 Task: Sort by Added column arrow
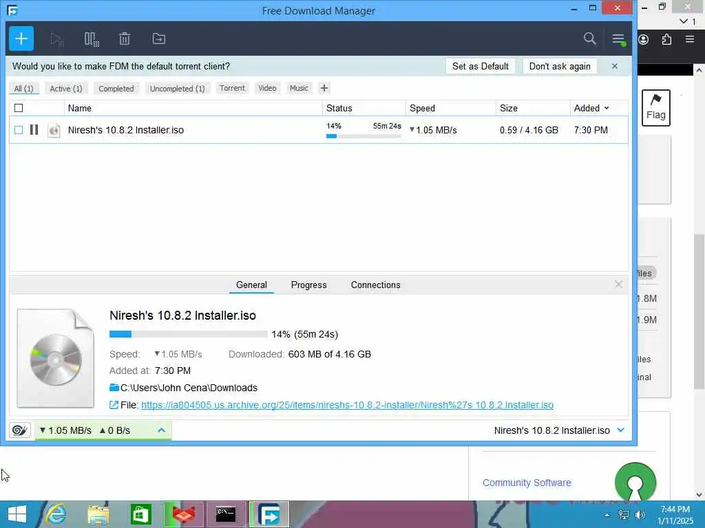[x=607, y=108]
